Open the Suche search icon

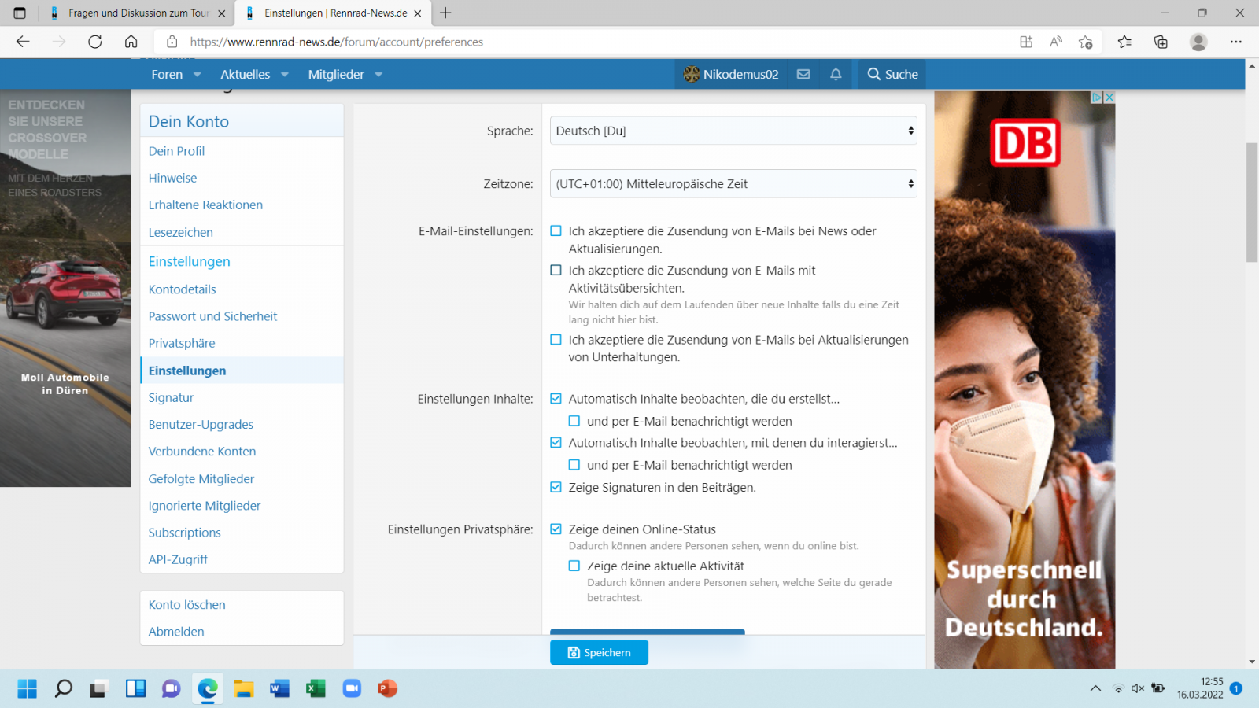[892, 74]
